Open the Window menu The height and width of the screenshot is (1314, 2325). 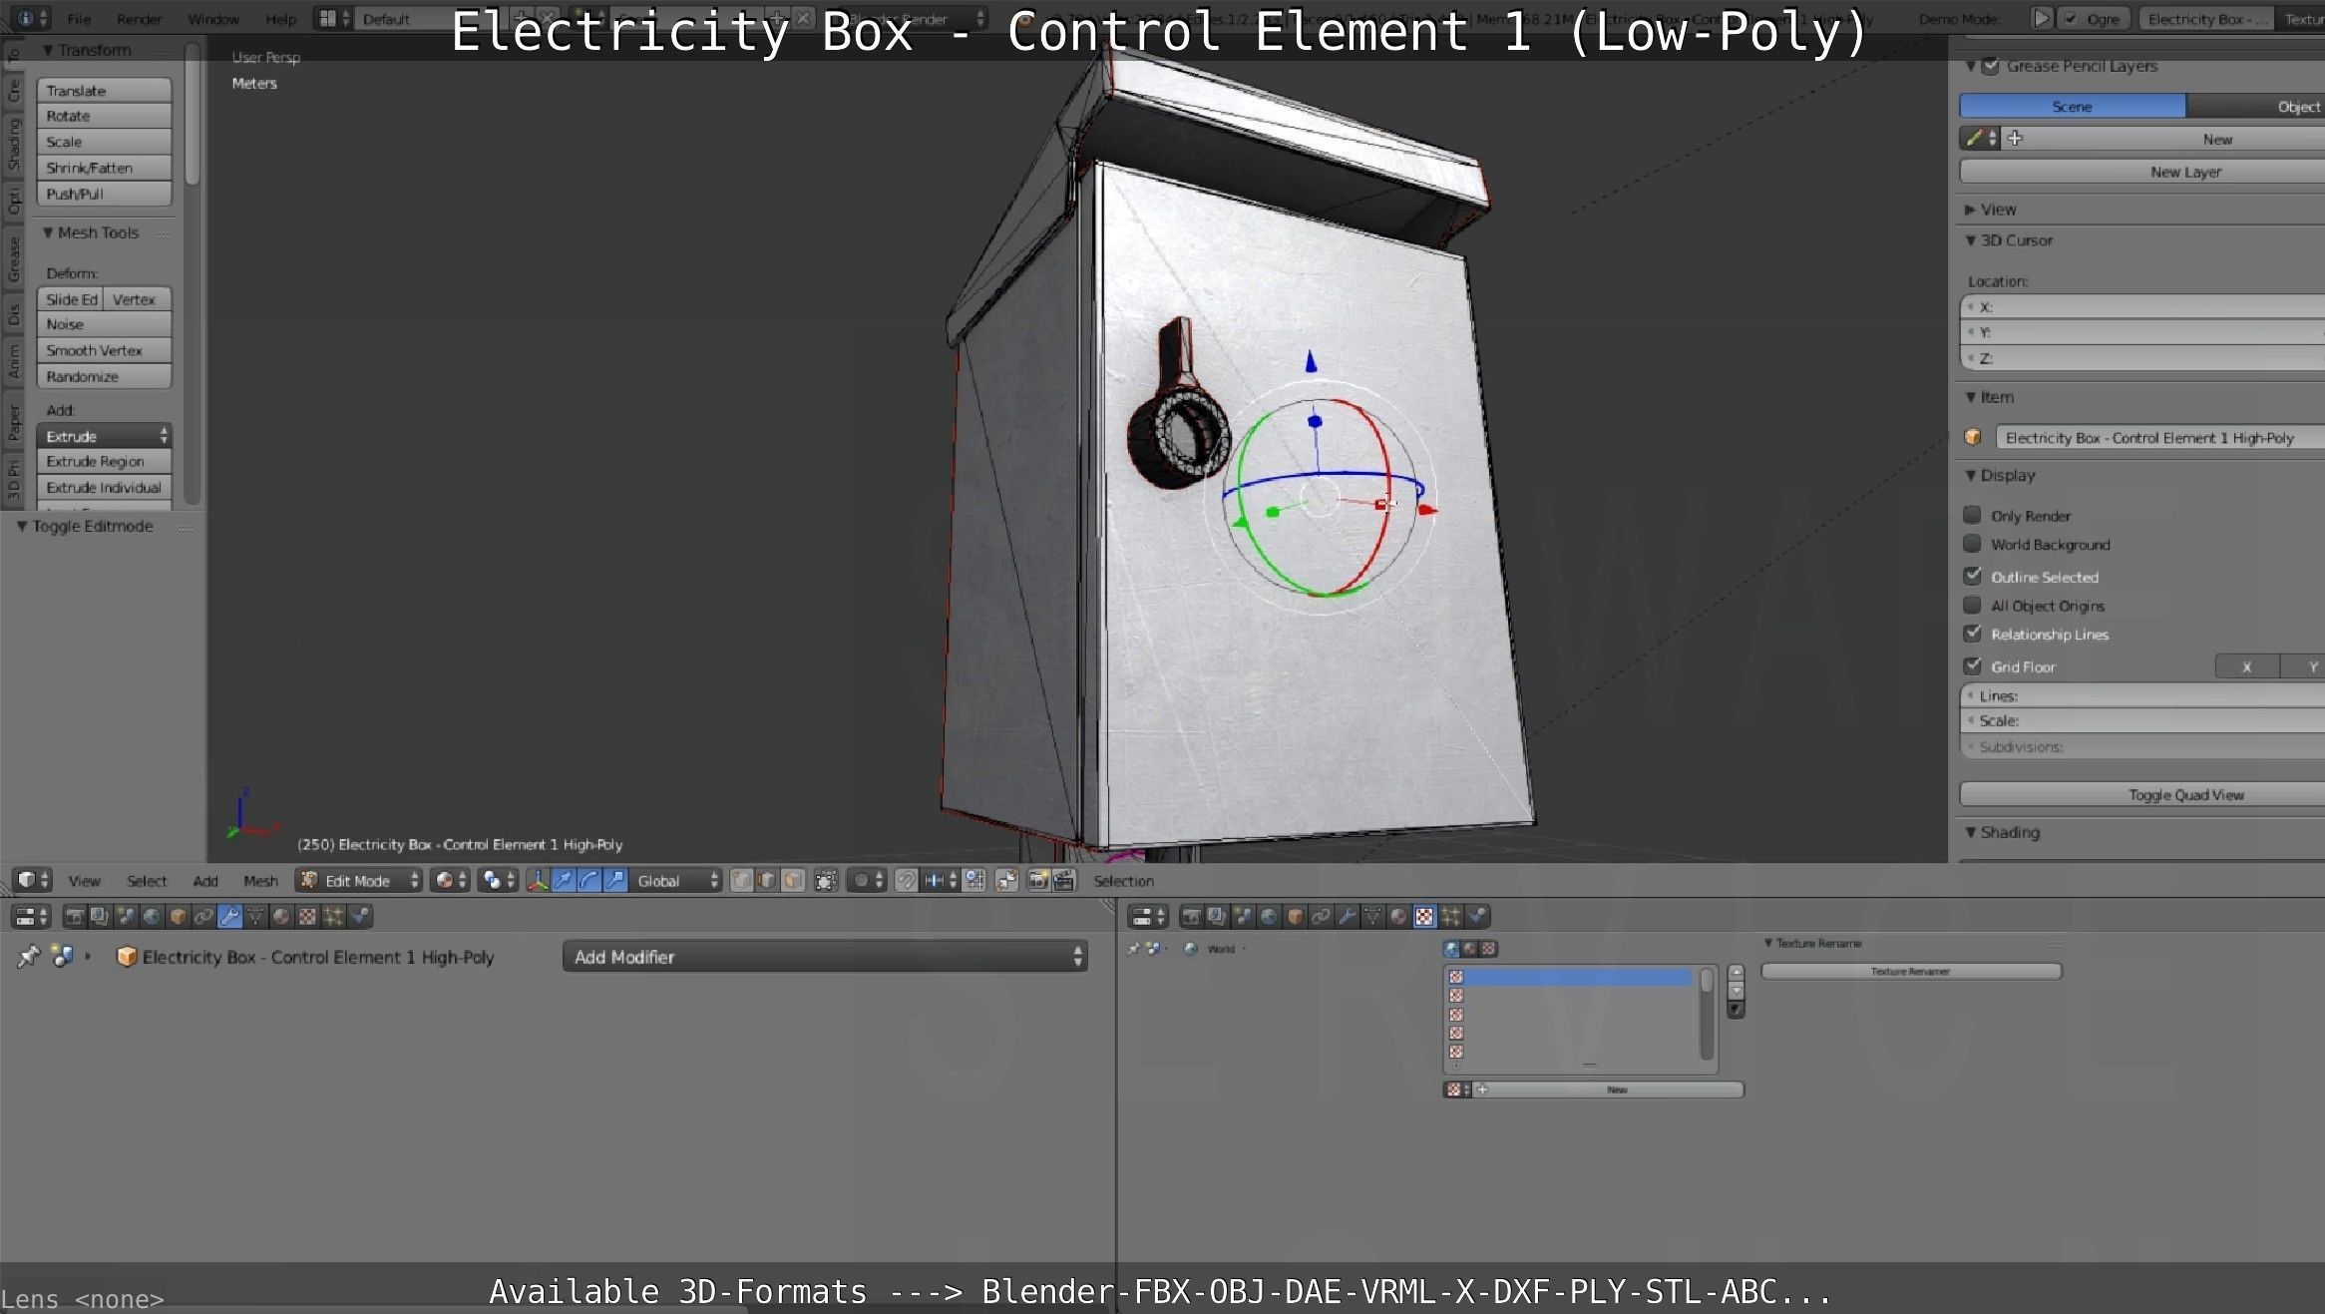213,19
